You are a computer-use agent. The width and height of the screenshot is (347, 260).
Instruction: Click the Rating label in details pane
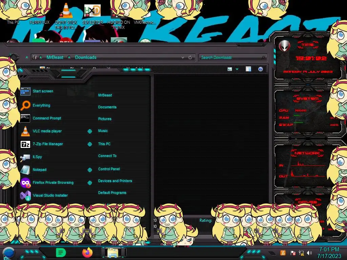(x=206, y=220)
